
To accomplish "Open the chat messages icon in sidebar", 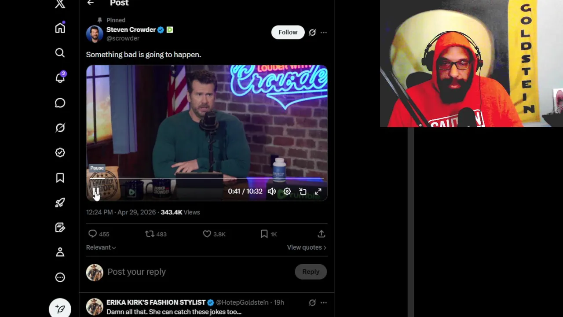I will tap(60, 103).
